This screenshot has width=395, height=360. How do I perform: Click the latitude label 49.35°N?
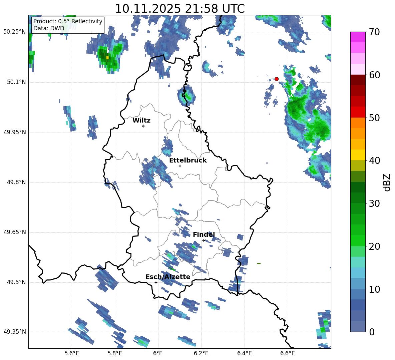coord(15,332)
